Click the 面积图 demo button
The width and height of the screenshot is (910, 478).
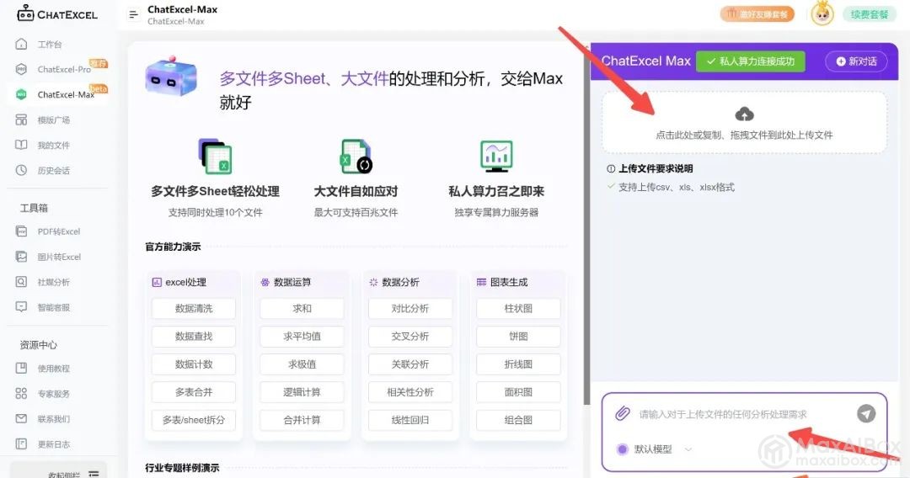click(x=518, y=392)
